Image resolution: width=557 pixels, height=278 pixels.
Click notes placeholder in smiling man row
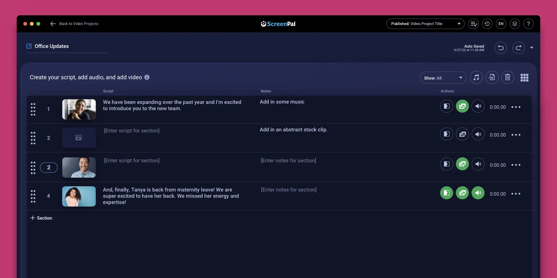click(x=288, y=161)
